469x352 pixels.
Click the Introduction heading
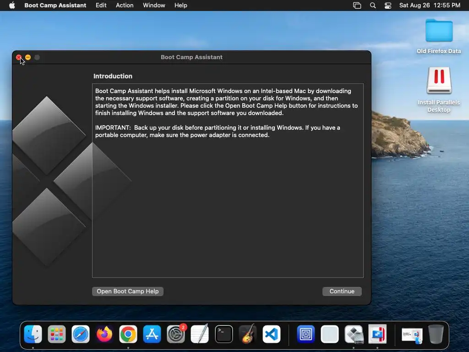113,76
